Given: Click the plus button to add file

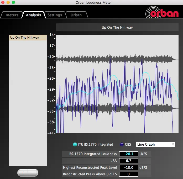Looking at the screenshot, I should (23, 173).
